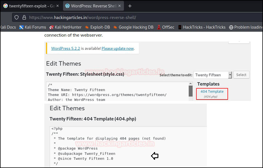
Task: Click the Kali NetHunter bookmark icon
Action: click(51, 27)
